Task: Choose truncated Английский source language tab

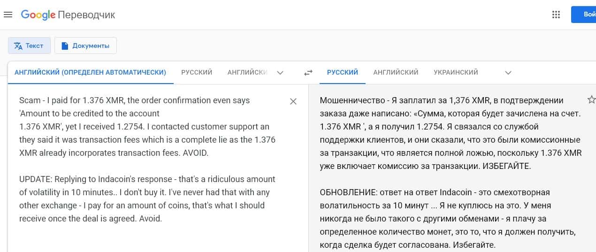Action: pyautogui.click(x=247, y=72)
